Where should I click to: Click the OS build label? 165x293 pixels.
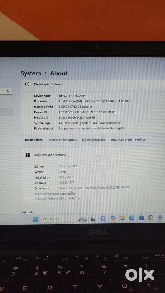tap(40, 183)
